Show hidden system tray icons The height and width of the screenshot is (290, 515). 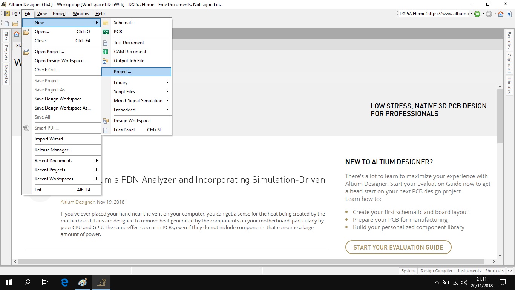[x=437, y=282]
